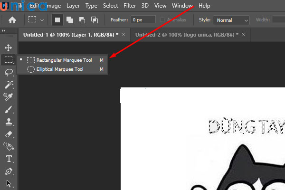The image size is (285, 190).
Task: Click the Intersect with selection icon
Action: point(95,20)
